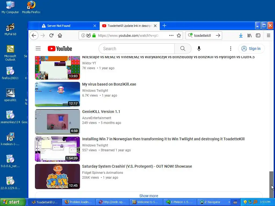Viewport: 275px width, 206px height.
Task: Visit the Wiktor YT channel
Action: (89, 63)
